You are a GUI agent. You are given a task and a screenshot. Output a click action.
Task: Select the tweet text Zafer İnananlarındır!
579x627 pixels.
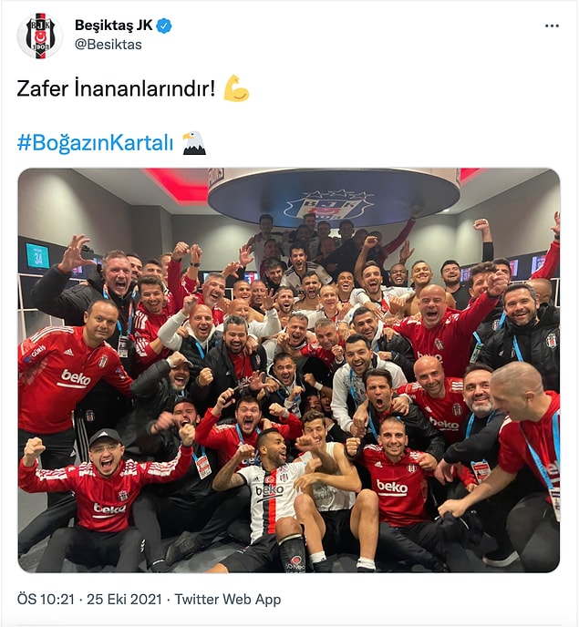(116, 88)
